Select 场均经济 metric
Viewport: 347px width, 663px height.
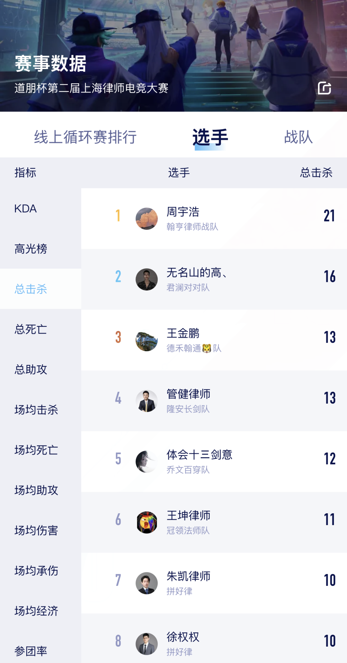click(x=36, y=611)
